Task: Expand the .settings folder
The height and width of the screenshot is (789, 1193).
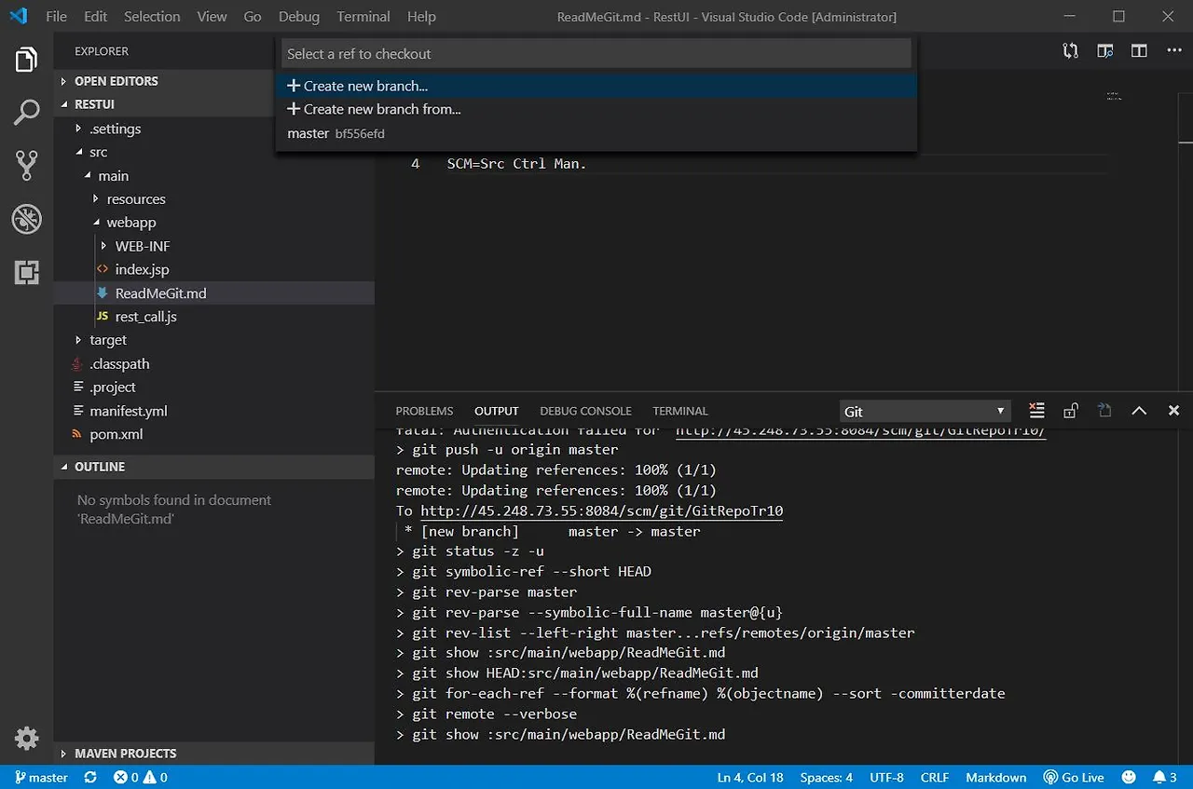Action: 214,129
